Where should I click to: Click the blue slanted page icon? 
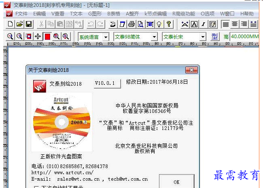point(122,24)
